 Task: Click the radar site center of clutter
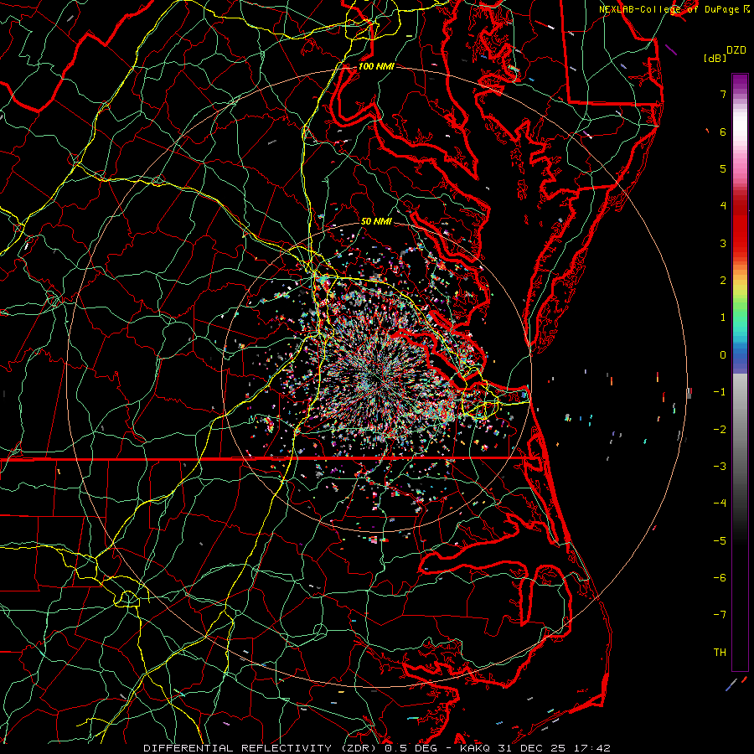(x=376, y=378)
